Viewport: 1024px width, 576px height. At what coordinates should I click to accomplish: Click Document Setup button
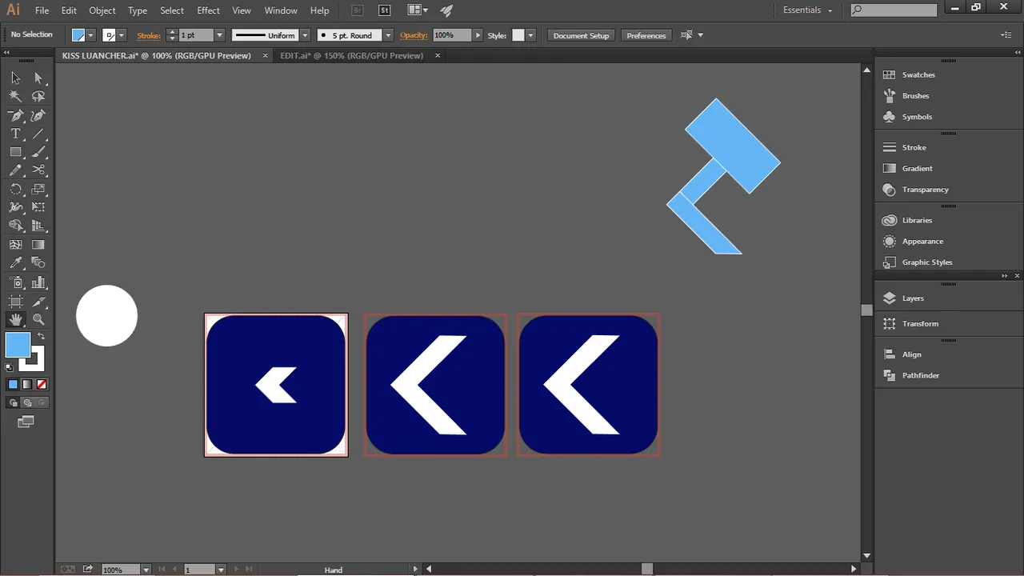[x=581, y=35]
